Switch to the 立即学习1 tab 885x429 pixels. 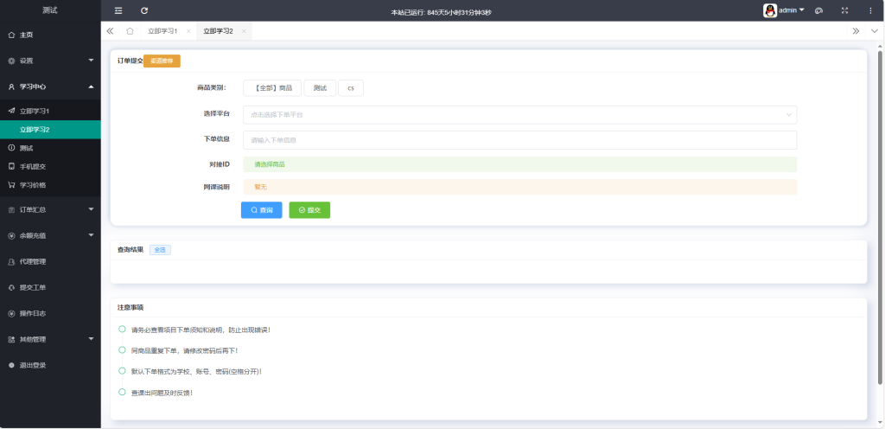pyautogui.click(x=162, y=31)
